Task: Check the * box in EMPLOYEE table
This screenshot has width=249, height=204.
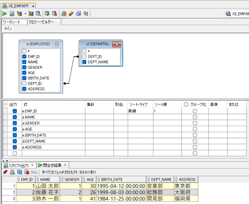Action: pos(24,51)
